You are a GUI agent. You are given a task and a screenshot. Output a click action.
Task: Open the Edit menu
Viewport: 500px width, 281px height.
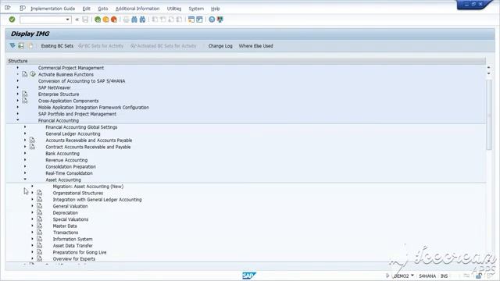(x=87, y=9)
